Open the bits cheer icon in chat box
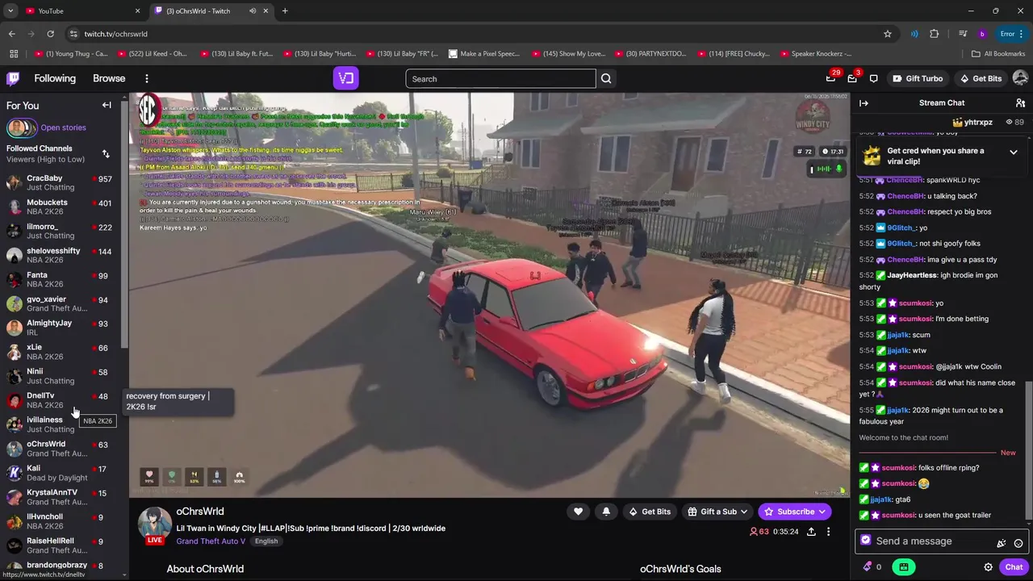This screenshot has width=1033, height=581. (1001, 543)
